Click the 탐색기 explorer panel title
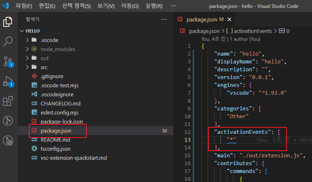 [x=32, y=19]
